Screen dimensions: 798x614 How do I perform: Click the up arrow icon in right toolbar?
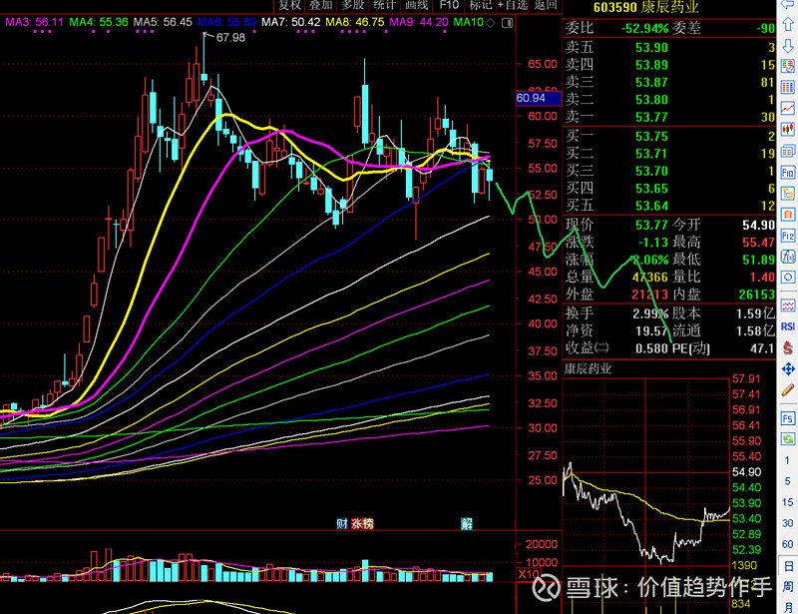pyautogui.click(x=788, y=24)
